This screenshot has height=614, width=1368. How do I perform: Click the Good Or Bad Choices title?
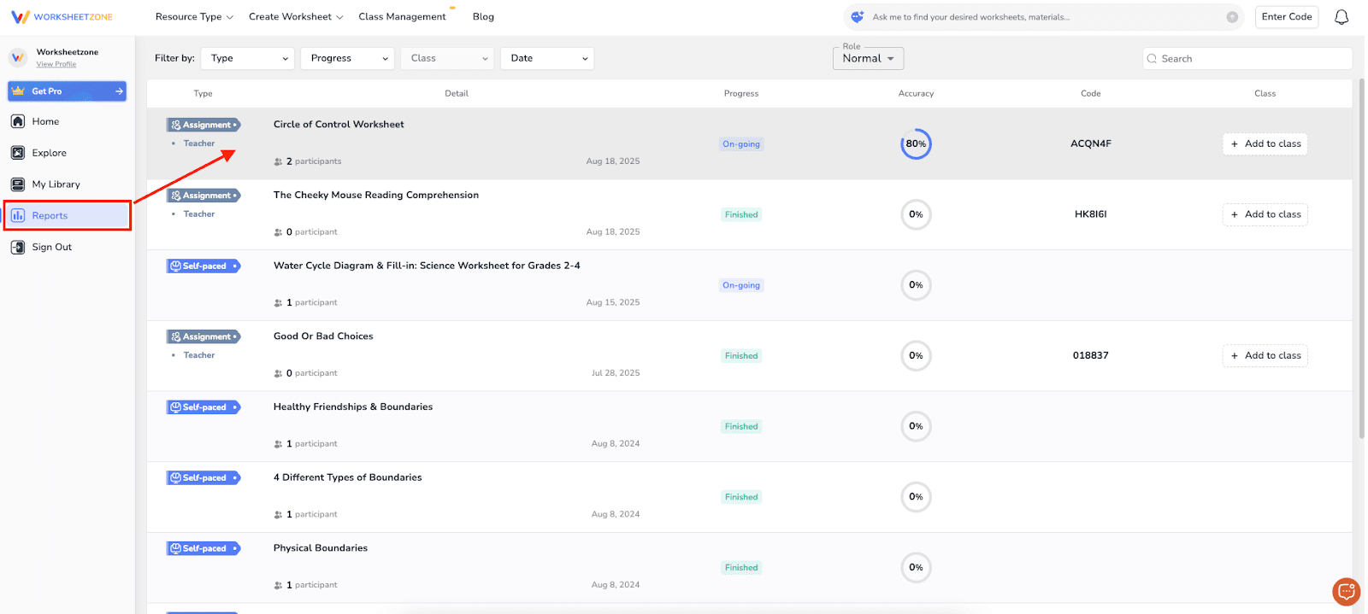[323, 336]
